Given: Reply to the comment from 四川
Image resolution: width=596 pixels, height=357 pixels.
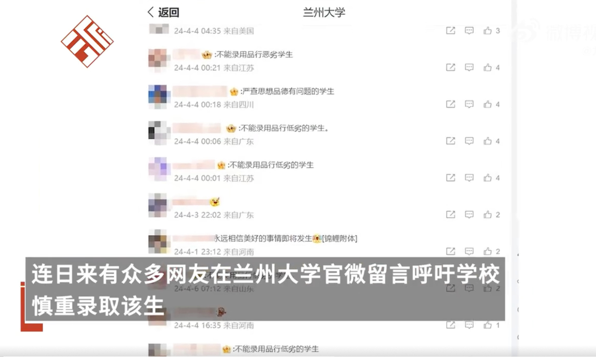Looking at the screenshot, I should 469,104.
